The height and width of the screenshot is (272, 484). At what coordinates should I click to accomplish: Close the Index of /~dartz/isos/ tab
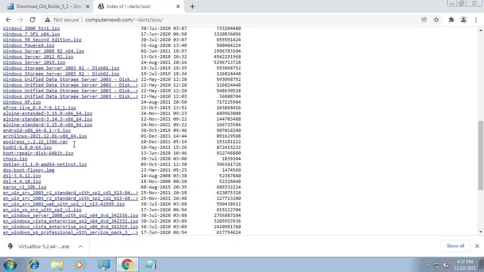[178, 6]
